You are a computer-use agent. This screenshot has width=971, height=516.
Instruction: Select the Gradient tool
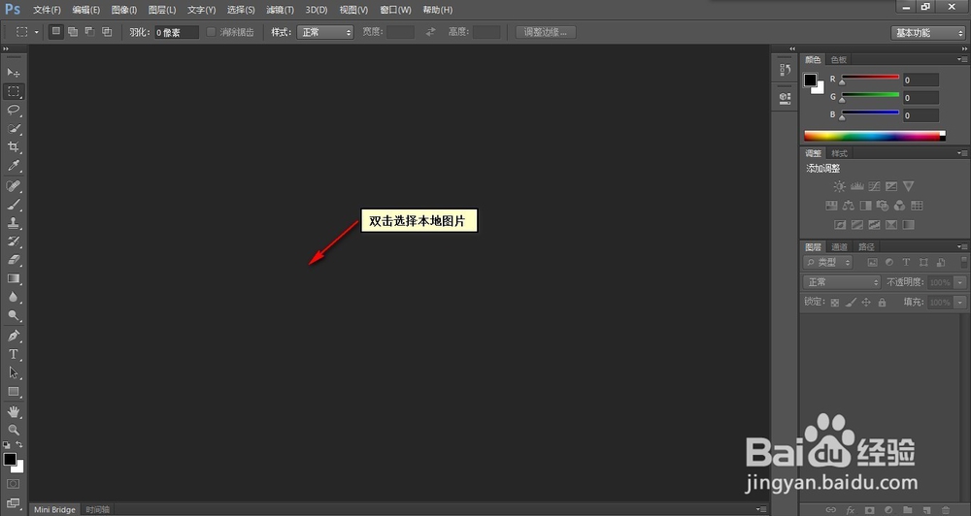(x=13, y=278)
